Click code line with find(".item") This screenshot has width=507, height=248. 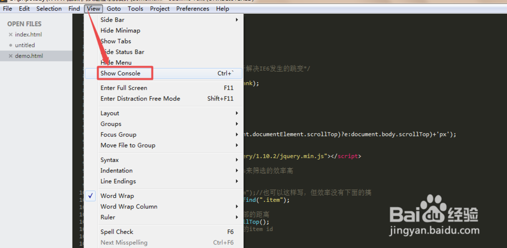pyautogui.click(x=267, y=200)
